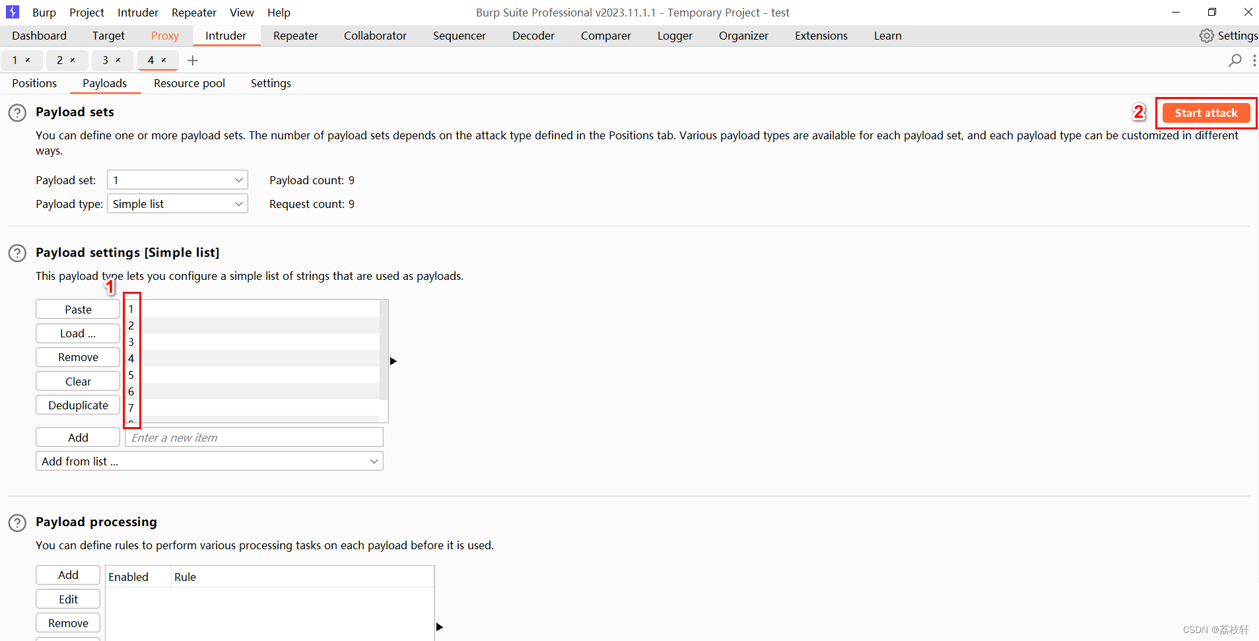Switch to the Organizer tab

[x=743, y=36]
